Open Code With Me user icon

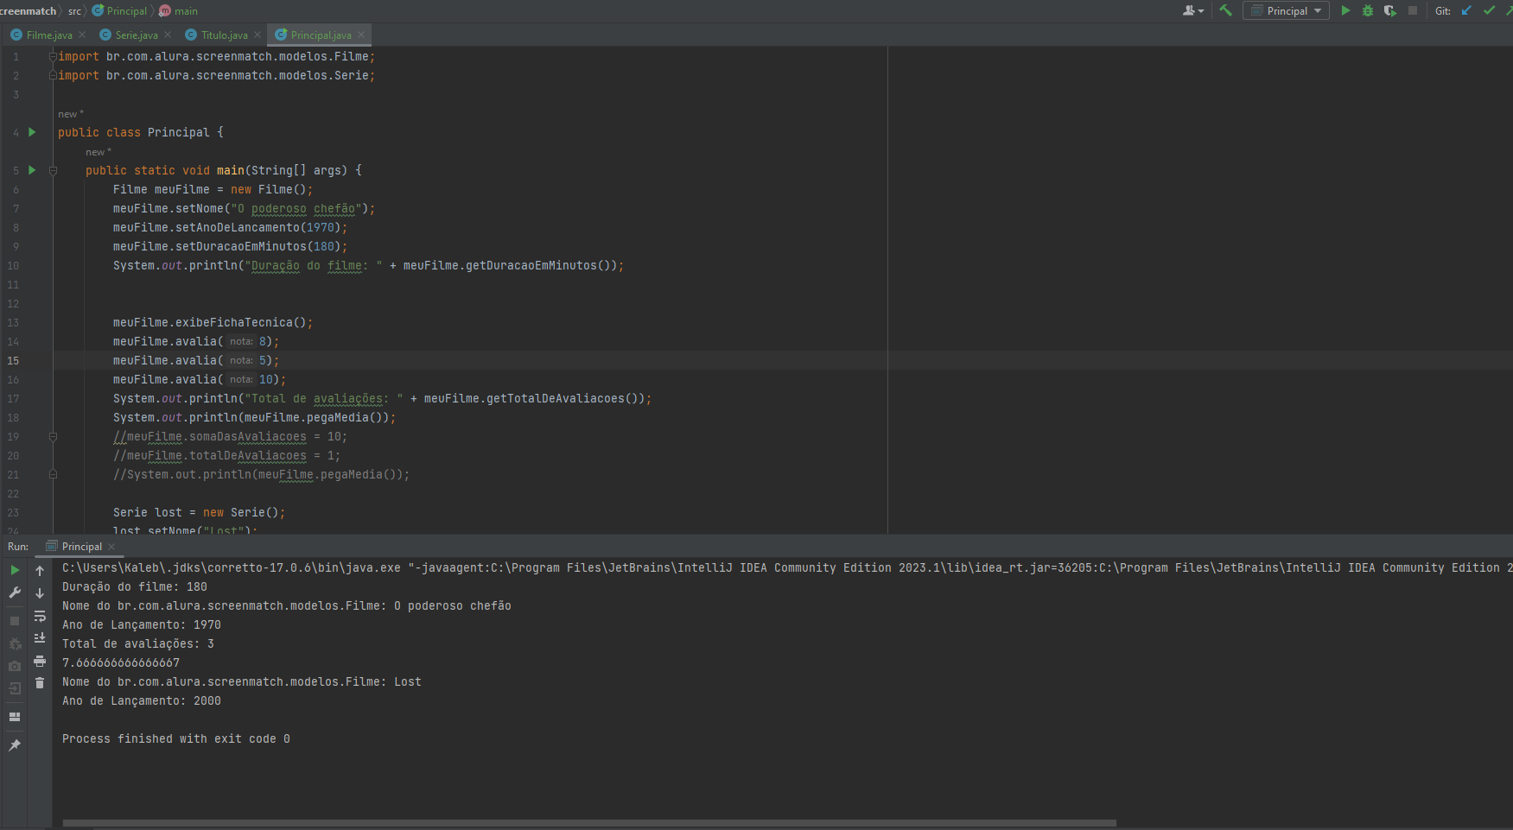coord(1192,10)
